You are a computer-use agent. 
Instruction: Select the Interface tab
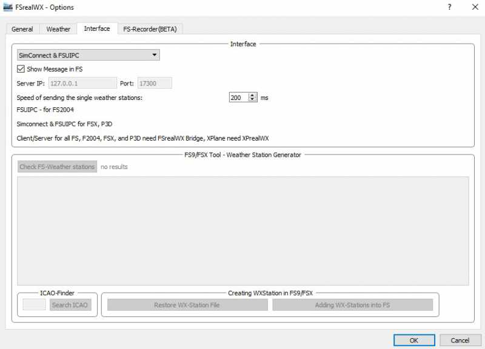click(x=97, y=28)
